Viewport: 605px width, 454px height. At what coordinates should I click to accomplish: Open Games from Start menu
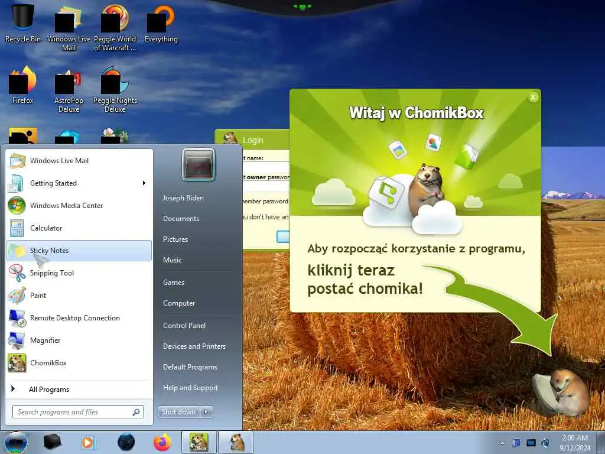pyautogui.click(x=174, y=283)
